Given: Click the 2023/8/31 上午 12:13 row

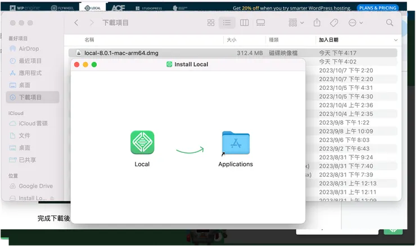Looking at the screenshot, I should click(x=347, y=184).
